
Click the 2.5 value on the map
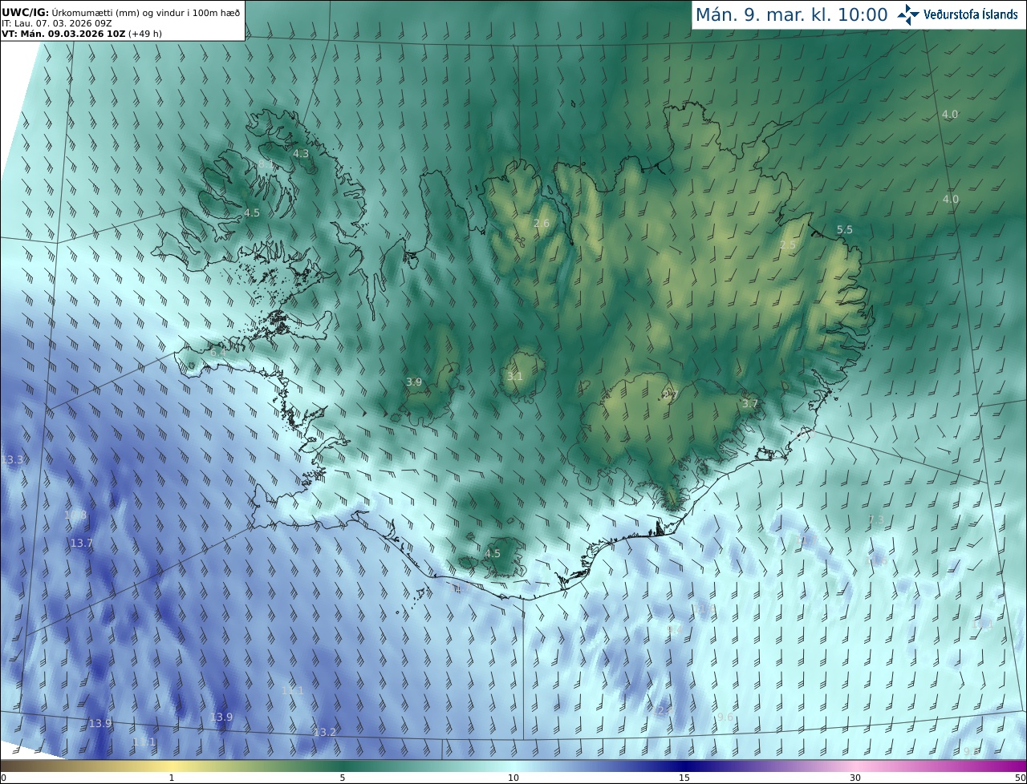click(788, 244)
